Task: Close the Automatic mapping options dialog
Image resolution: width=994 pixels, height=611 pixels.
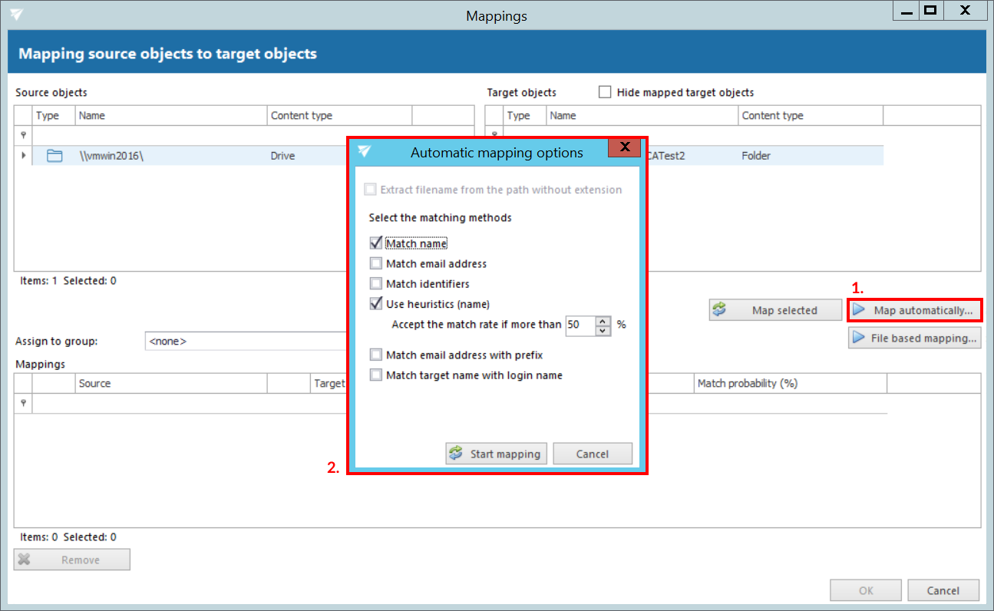Action: pos(626,147)
